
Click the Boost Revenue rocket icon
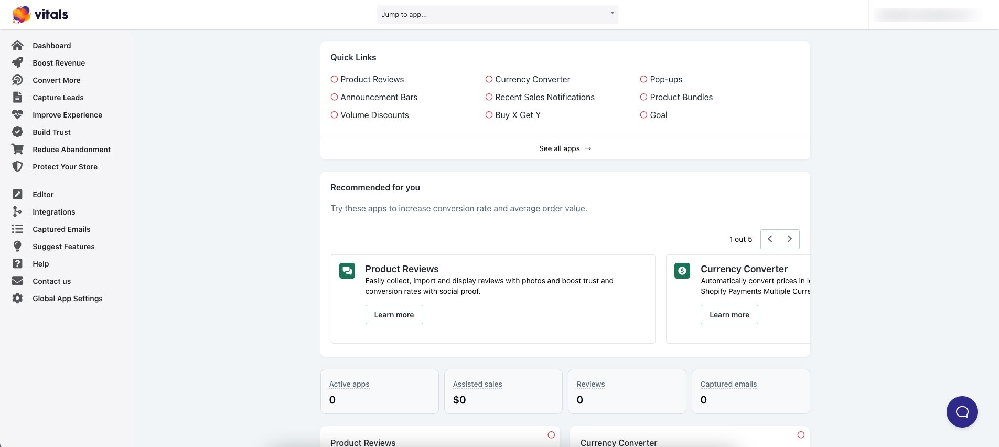click(x=17, y=63)
